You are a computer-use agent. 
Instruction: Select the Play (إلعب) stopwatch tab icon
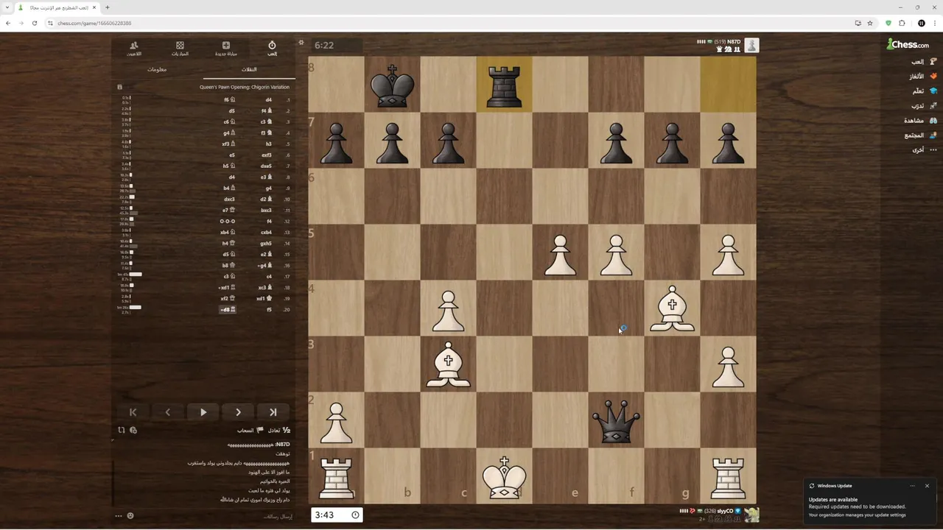272,49
